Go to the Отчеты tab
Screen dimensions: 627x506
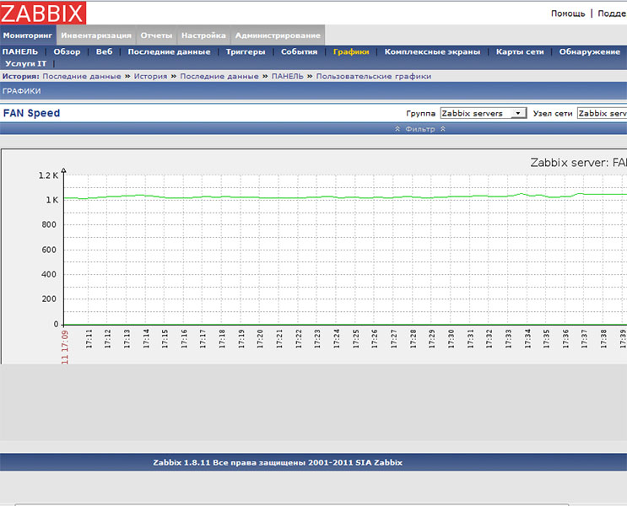click(156, 35)
